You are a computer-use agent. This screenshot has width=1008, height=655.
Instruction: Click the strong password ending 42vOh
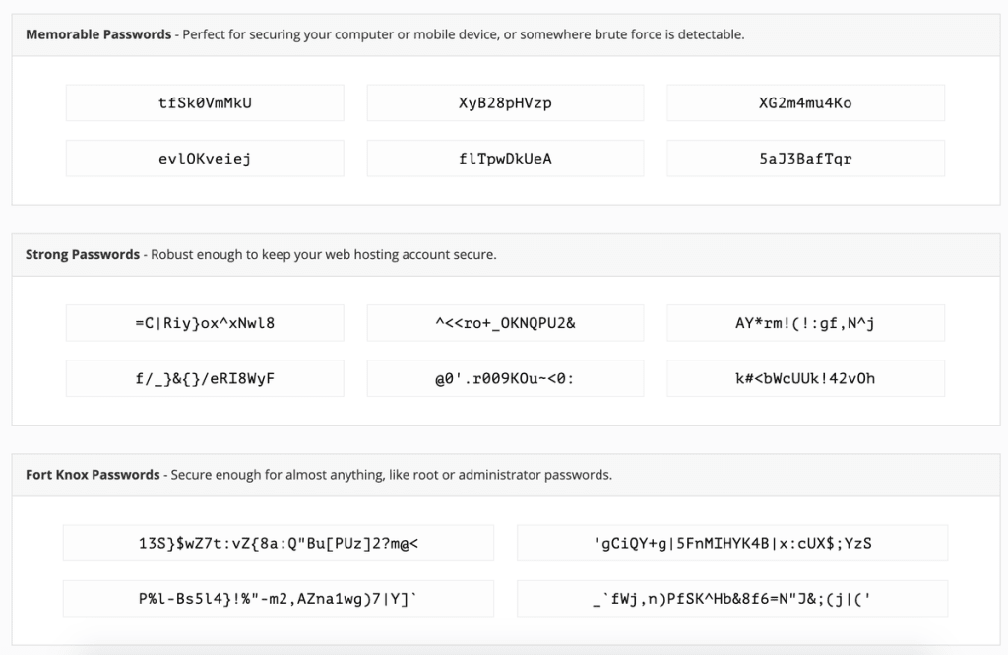click(805, 378)
